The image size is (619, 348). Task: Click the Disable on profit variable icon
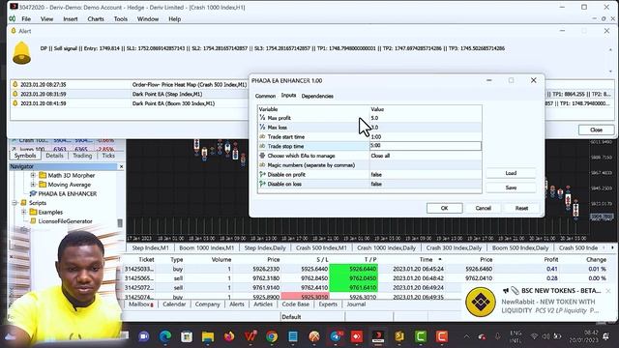coord(262,174)
